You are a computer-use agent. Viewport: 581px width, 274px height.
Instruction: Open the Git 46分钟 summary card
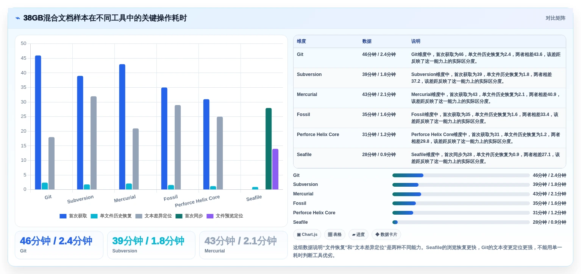[x=59, y=245]
